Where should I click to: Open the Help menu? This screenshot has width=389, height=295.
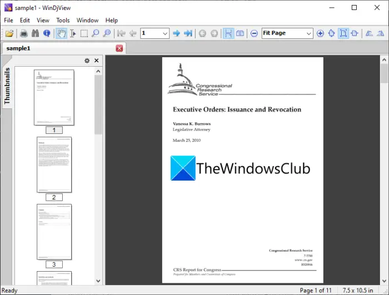(x=111, y=21)
